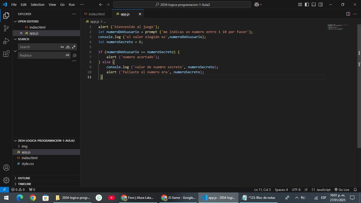Click the Replace All icon
This screenshot has height=203, width=361.
[75, 55]
